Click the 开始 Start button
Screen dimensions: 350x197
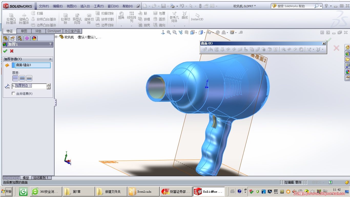[x=6, y=191]
